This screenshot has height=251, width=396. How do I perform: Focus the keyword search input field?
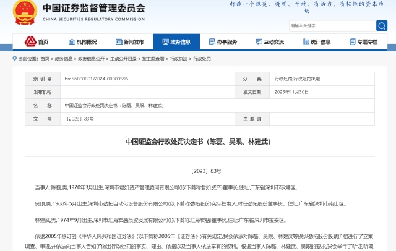(332, 26)
